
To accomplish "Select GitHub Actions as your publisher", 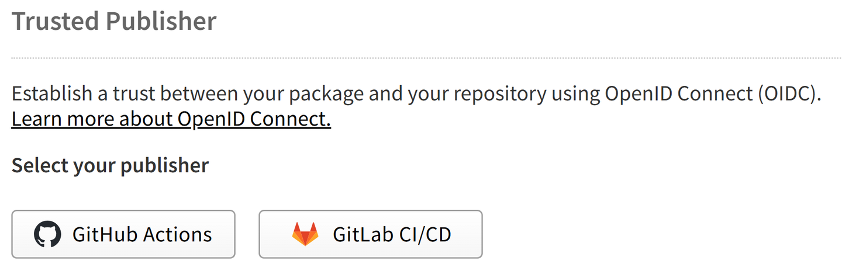I will [123, 234].
